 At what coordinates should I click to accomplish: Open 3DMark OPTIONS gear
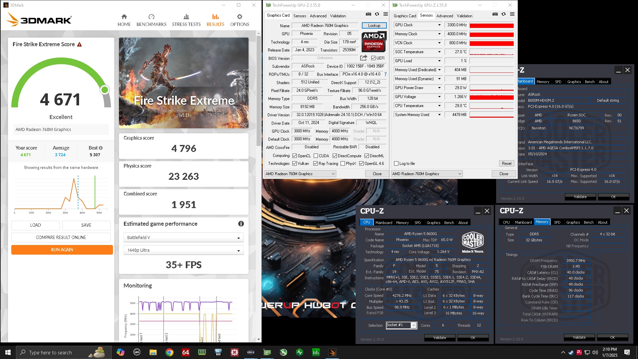240,20
